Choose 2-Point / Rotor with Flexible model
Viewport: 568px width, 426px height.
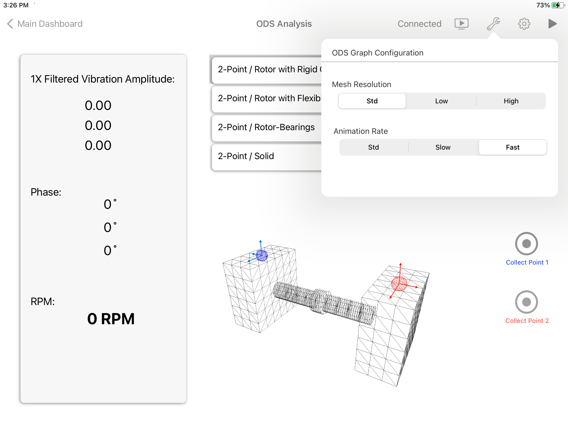(267, 99)
